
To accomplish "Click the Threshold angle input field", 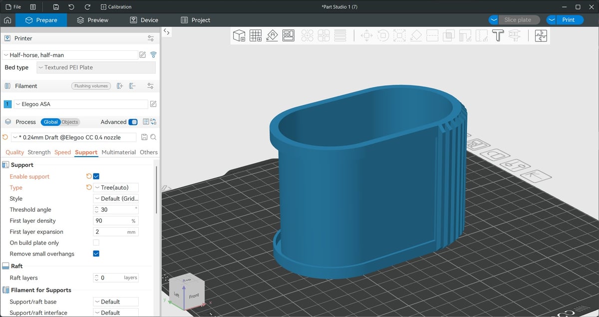I will 116,210.
